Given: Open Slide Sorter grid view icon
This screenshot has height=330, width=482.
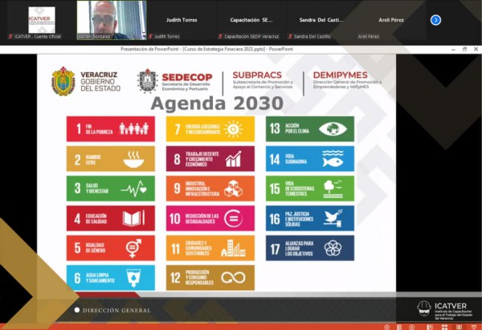Looking at the screenshot, I should point(444,327).
